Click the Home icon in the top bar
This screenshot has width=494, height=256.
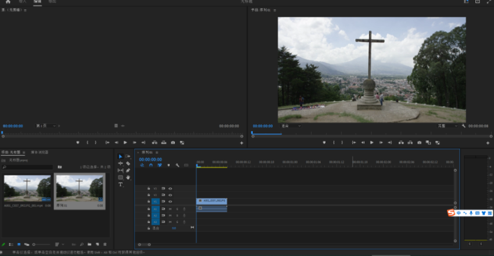[x=8, y=2]
